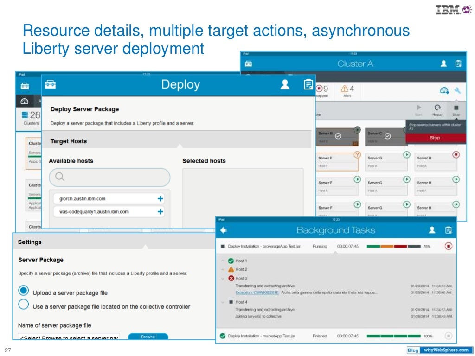Select the Upload a server package file radio
Image resolution: width=475 pixels, height=356 pixels.
pos(23,291)
